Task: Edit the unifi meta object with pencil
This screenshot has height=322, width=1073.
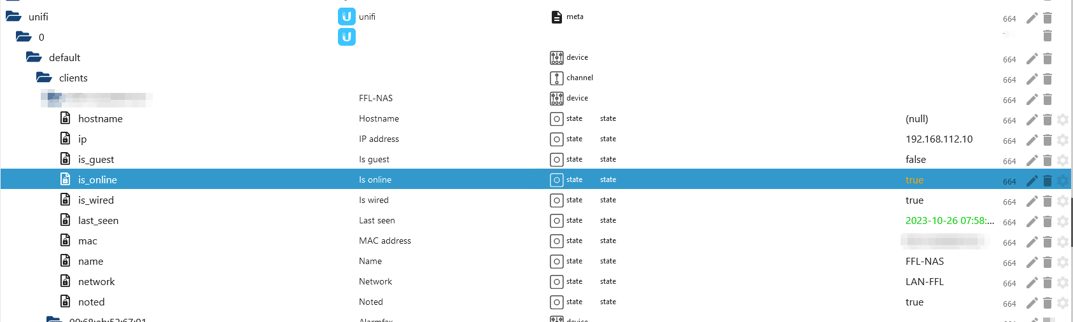Action: (1032, 18)
